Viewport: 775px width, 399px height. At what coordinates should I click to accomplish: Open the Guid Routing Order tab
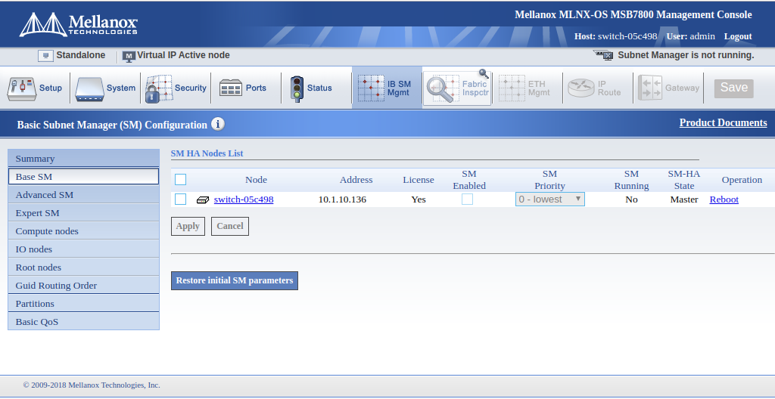[x=83, y=286]
